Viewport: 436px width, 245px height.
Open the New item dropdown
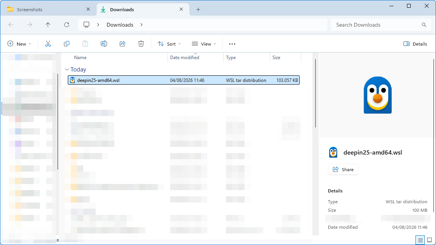point(19,44)
